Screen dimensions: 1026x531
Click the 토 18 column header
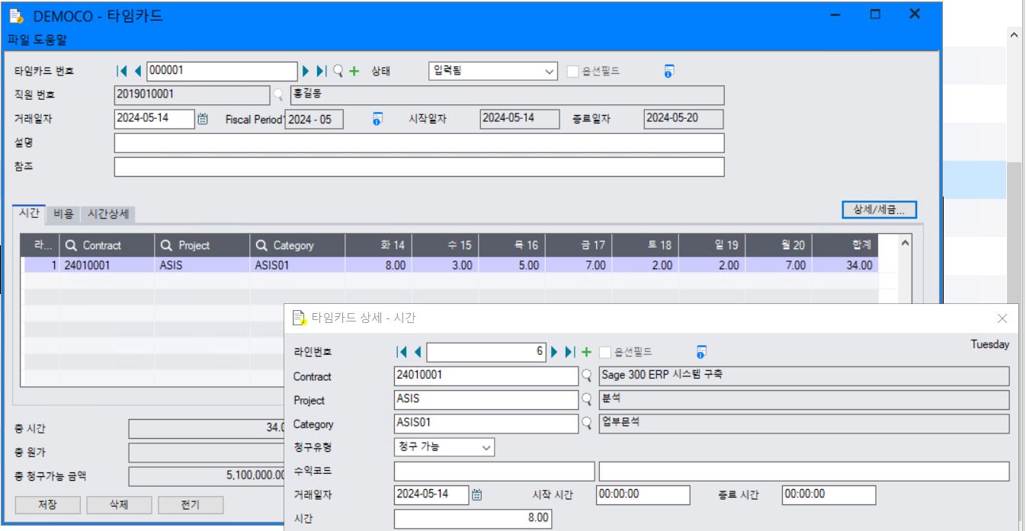646,245
